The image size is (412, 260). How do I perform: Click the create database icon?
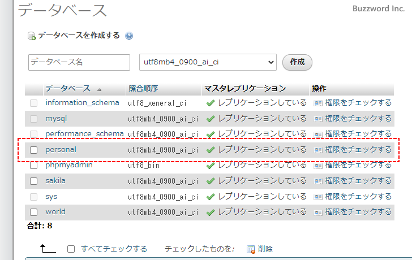tap(32, 36)
